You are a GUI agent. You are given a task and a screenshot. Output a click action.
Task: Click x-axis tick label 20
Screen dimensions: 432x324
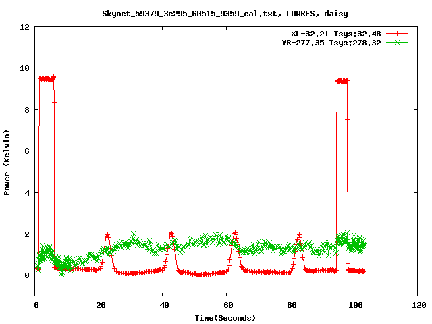point(101,305)
